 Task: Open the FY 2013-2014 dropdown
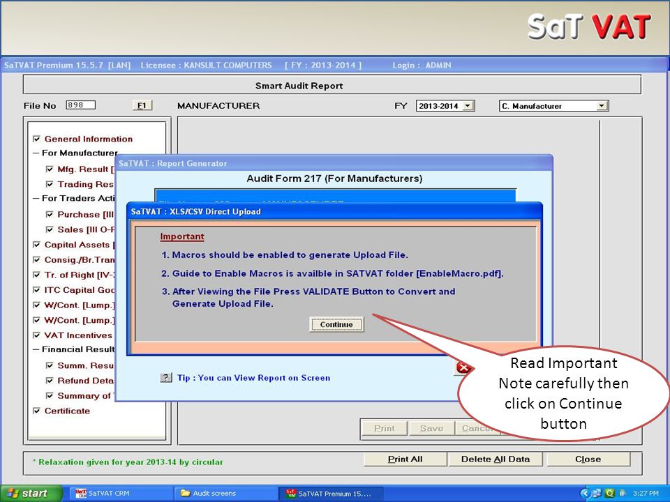pyautogui.click(x=469, y=105)
